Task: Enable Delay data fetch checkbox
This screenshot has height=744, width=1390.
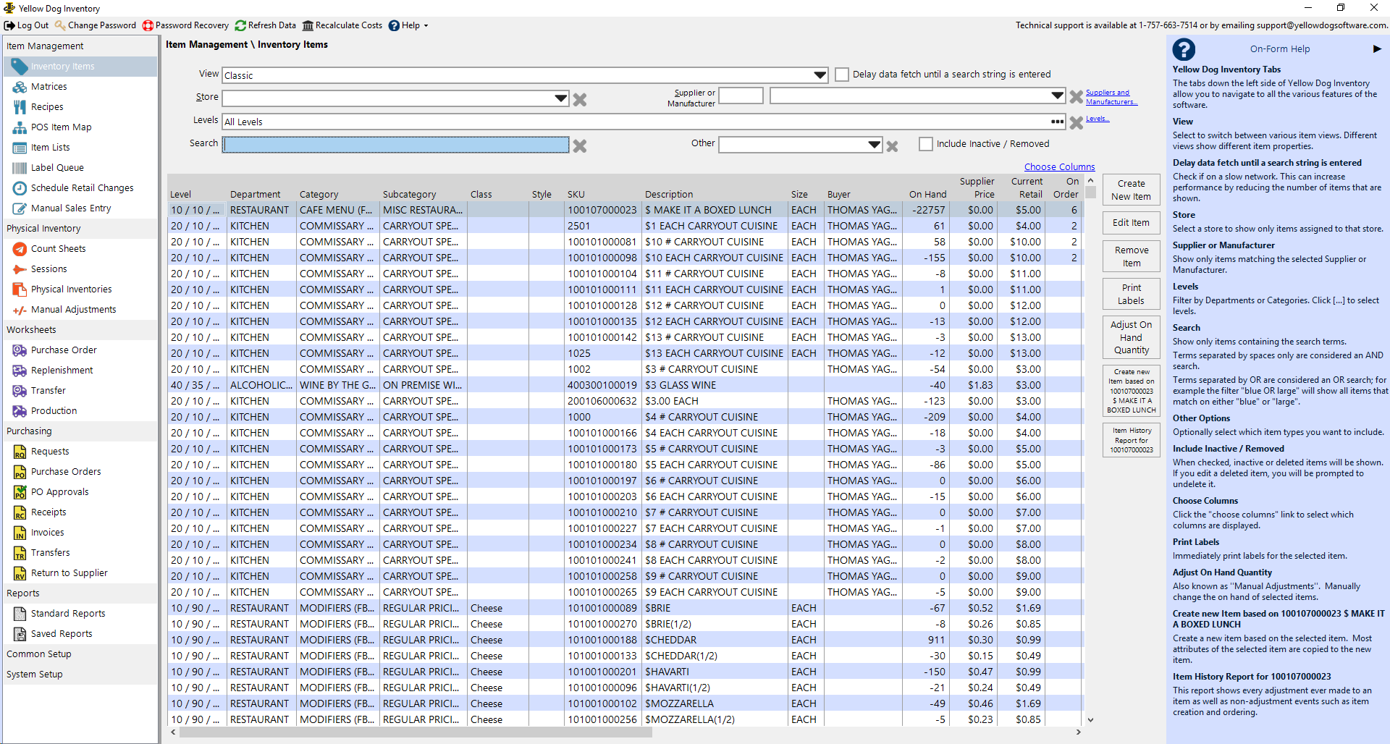Action: coord(842,75)
